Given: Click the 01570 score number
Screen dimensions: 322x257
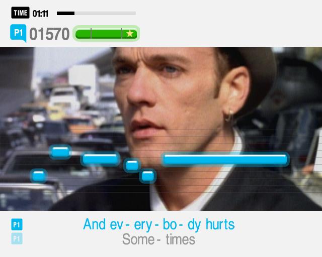Looking at the screenshot, I should (x=49, y=34).
